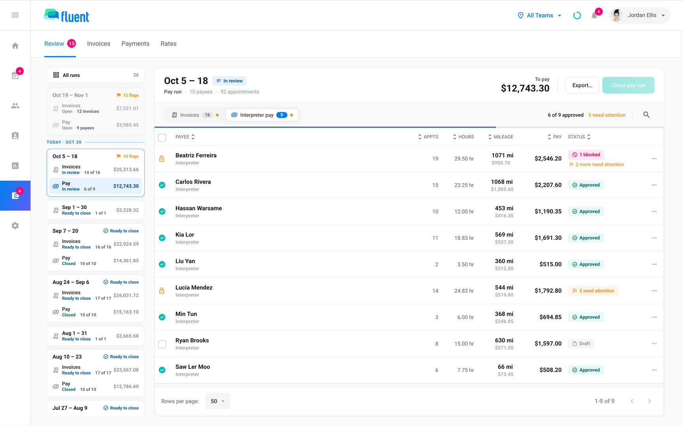Open row actions for Ryan Brooks
Image resolution: width=683 pixels, height=426 pixels.
pyautogui.click(x=654, y=344)
